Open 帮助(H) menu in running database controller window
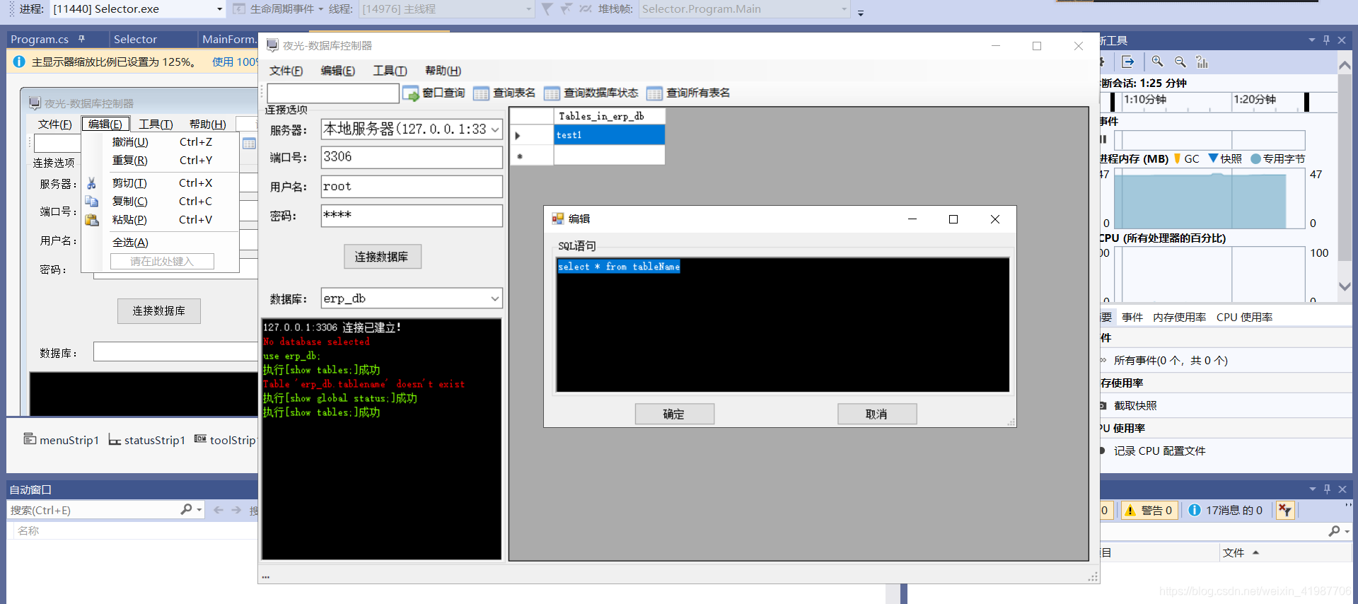Image resolution: width=1358 pixels, height=604 pixels. (x=443, y=71)
